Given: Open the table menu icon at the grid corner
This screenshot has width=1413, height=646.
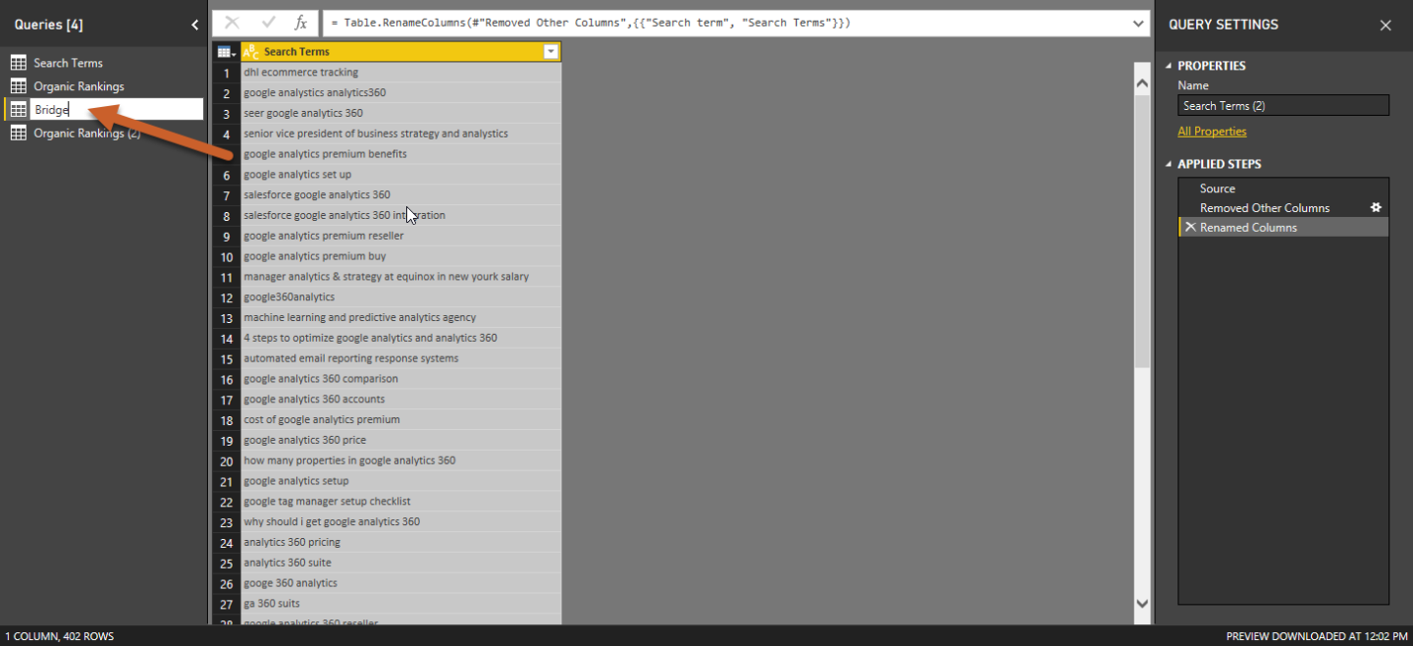Looking at the screenshot, I should [225, 51].
